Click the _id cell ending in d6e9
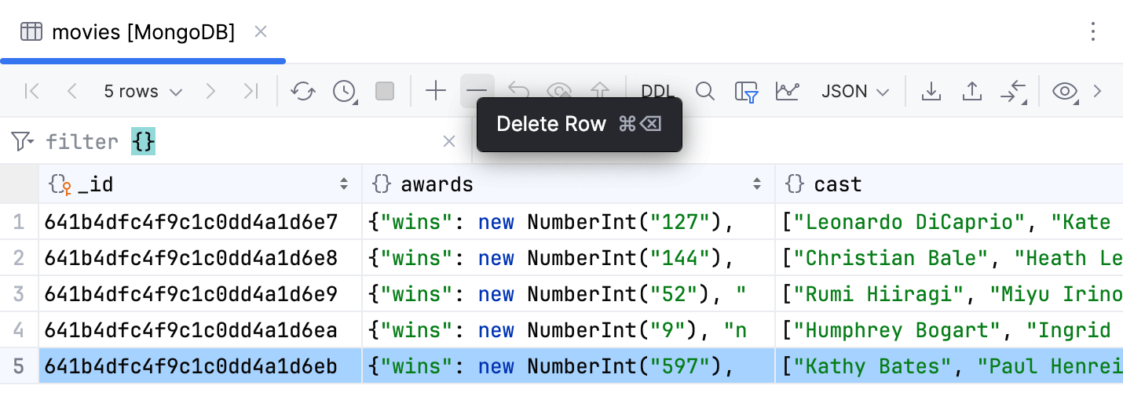This screenshot has width=1123, height=400. click(x=200, y=294)
